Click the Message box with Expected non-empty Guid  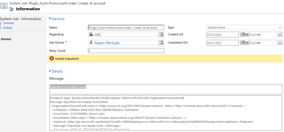click(165, 89)
